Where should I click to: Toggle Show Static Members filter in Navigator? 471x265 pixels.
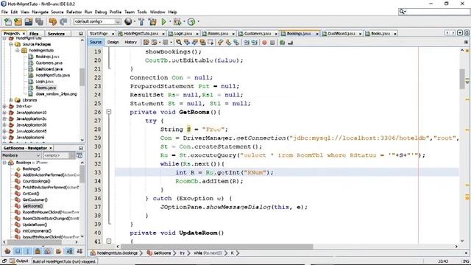pos(28,251)
